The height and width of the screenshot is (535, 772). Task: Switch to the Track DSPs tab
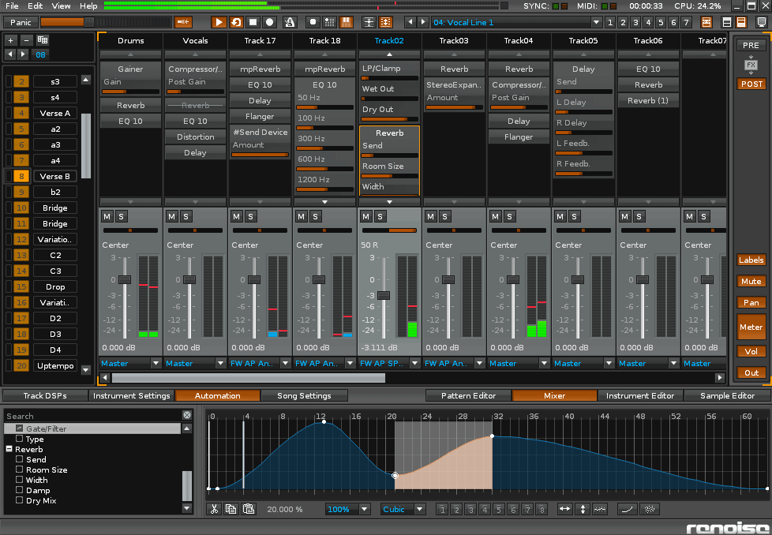click(x=45, y=395)
